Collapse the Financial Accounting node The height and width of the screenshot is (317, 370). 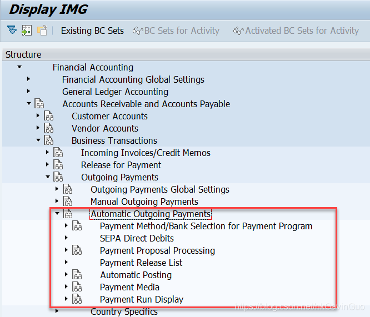(x=19, y=67)
